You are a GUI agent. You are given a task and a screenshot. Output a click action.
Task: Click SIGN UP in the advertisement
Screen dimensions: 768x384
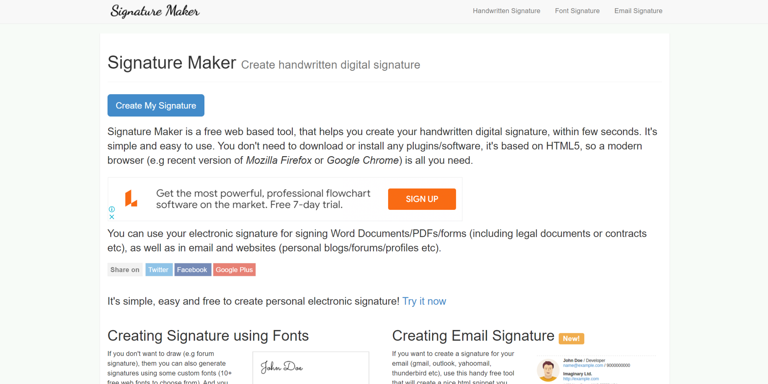pos(421,199)
